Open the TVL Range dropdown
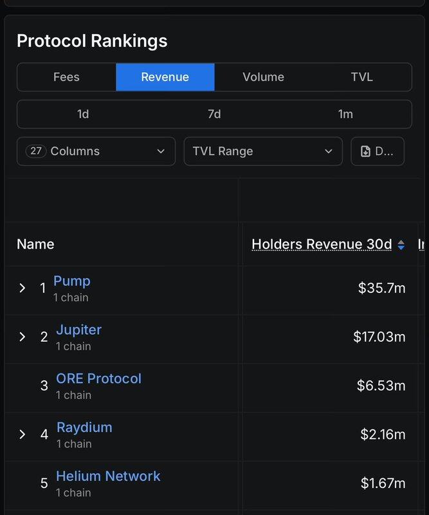This screenshot has width=429, height=515. (262, 151)
